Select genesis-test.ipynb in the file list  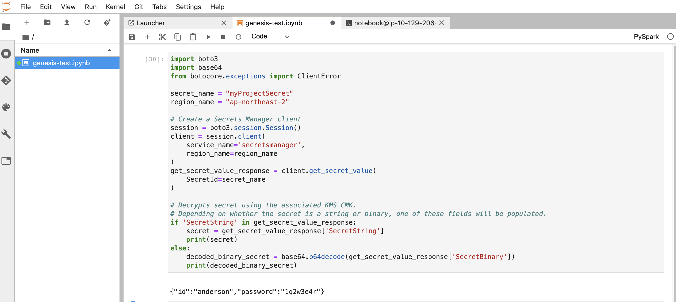[x=61, y=63]
